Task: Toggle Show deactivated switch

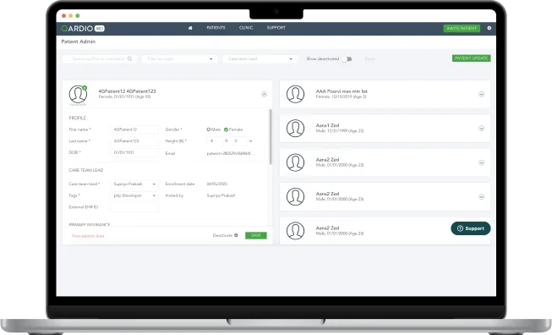Action: tap(347, 59)
